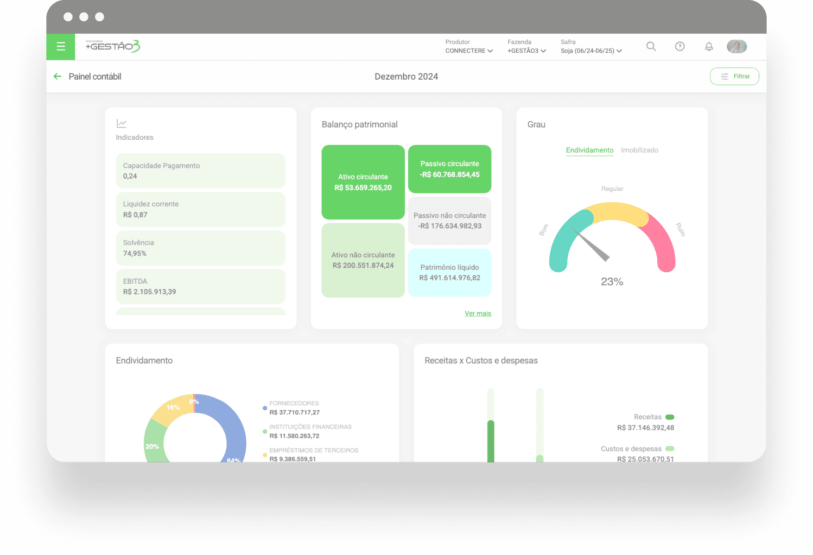Click the Indicadores chart icon

coord(121,124)
